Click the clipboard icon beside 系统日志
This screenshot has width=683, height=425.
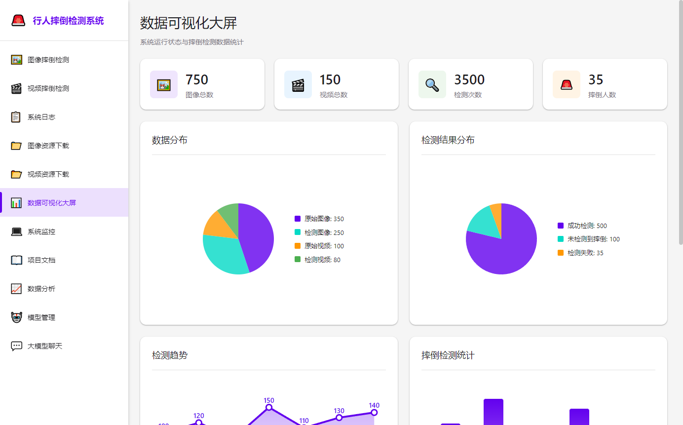(16, 117)
